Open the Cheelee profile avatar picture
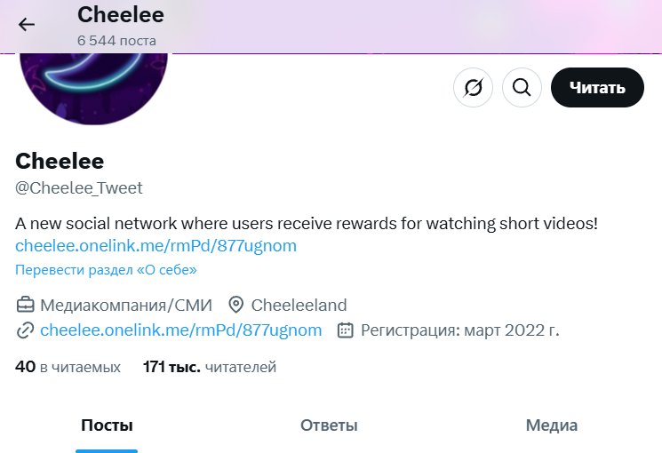 coord(93,84)
